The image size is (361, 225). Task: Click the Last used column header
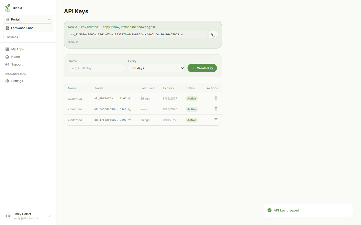[x=147, y=88]
